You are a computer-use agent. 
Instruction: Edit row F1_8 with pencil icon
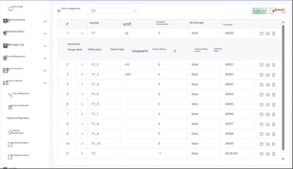pyautogui.click(x=262, y=124)
